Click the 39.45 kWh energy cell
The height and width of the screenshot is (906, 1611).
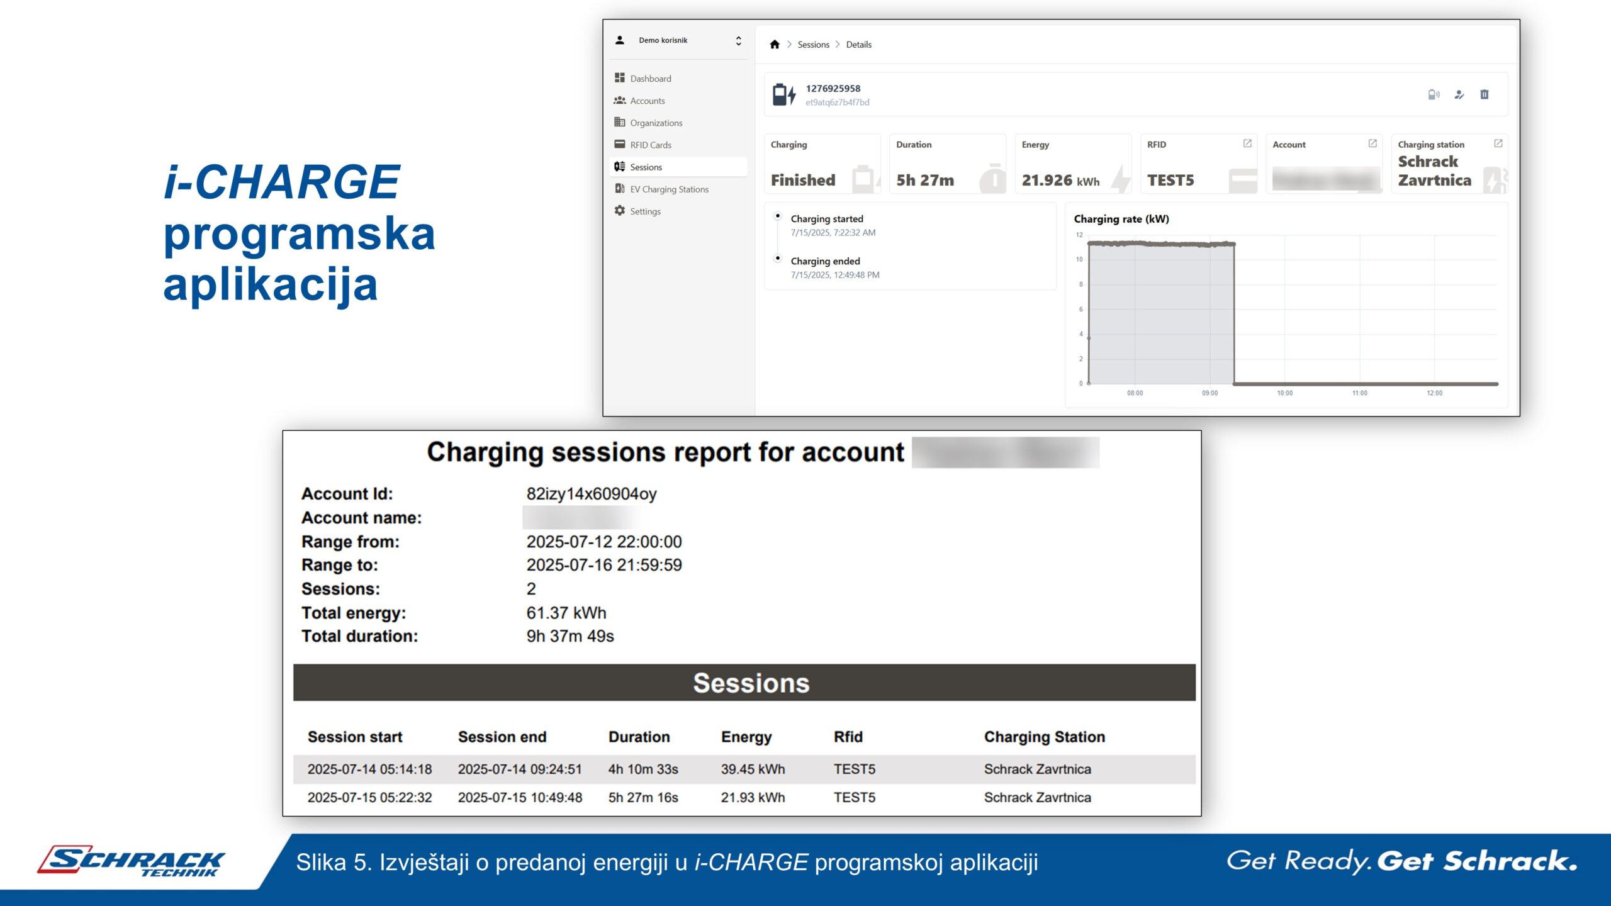click(x=753, y=769)
